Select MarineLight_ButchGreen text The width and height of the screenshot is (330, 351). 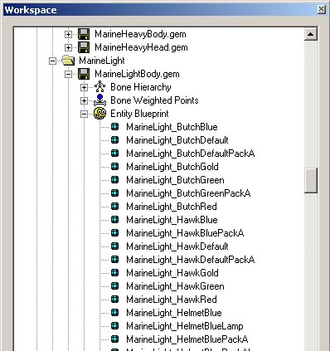coord(175,180)
